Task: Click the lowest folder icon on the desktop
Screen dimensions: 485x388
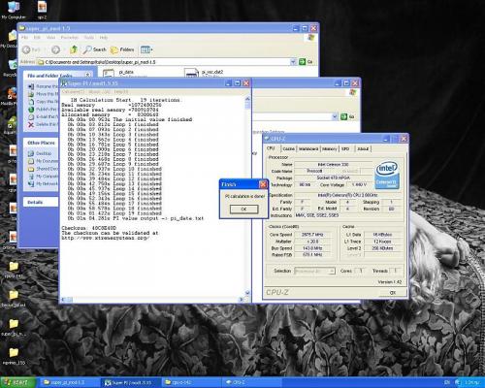Action: point(14,356)
